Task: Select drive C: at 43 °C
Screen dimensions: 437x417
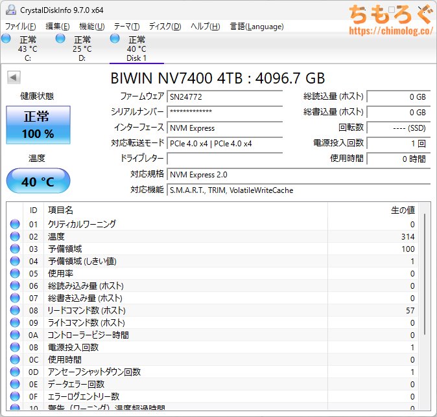Action: tap(27, 48)
